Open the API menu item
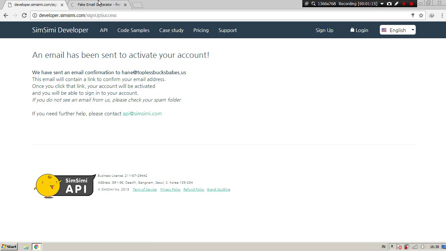Screen dimensions: 446x251 click(104, 30)
